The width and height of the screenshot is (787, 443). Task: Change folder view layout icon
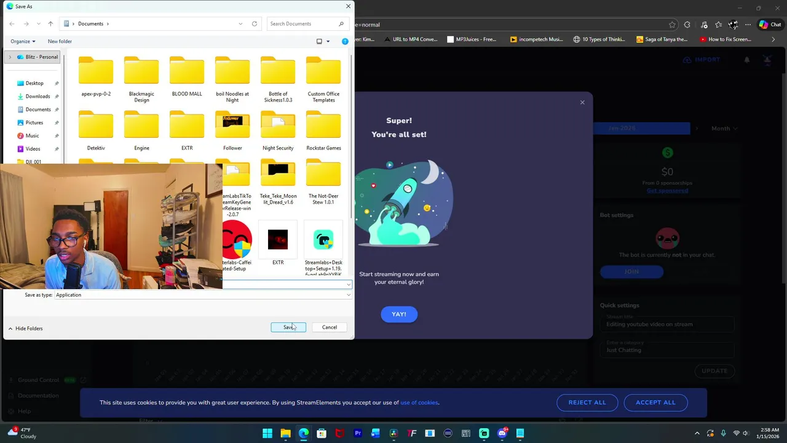(x=319, y=41)
